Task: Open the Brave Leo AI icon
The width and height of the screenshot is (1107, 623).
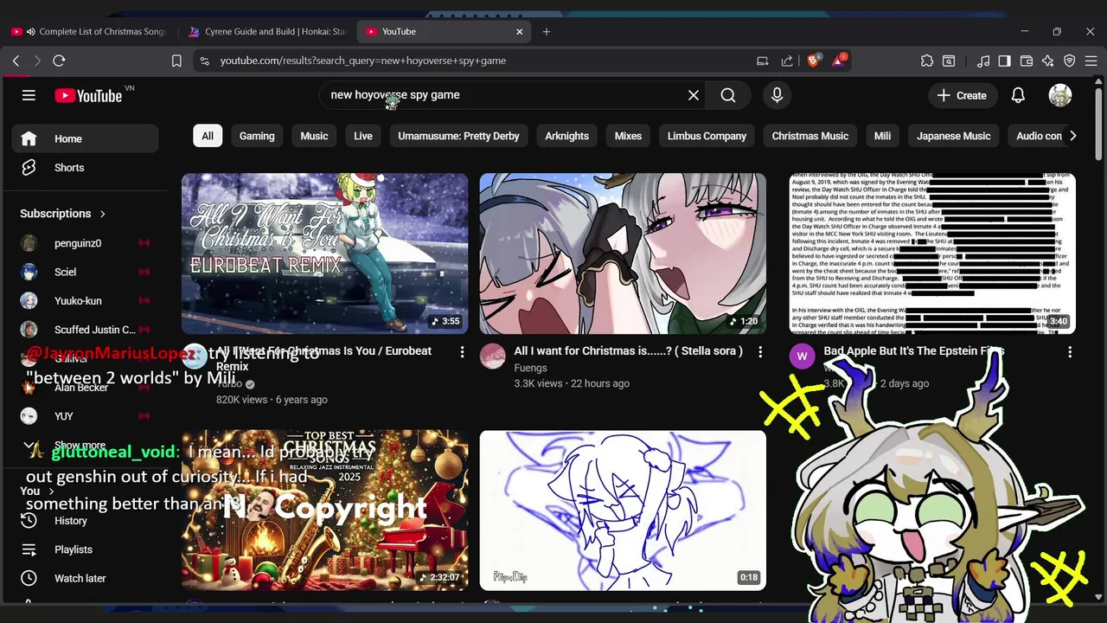Action: pos(1048,61)
